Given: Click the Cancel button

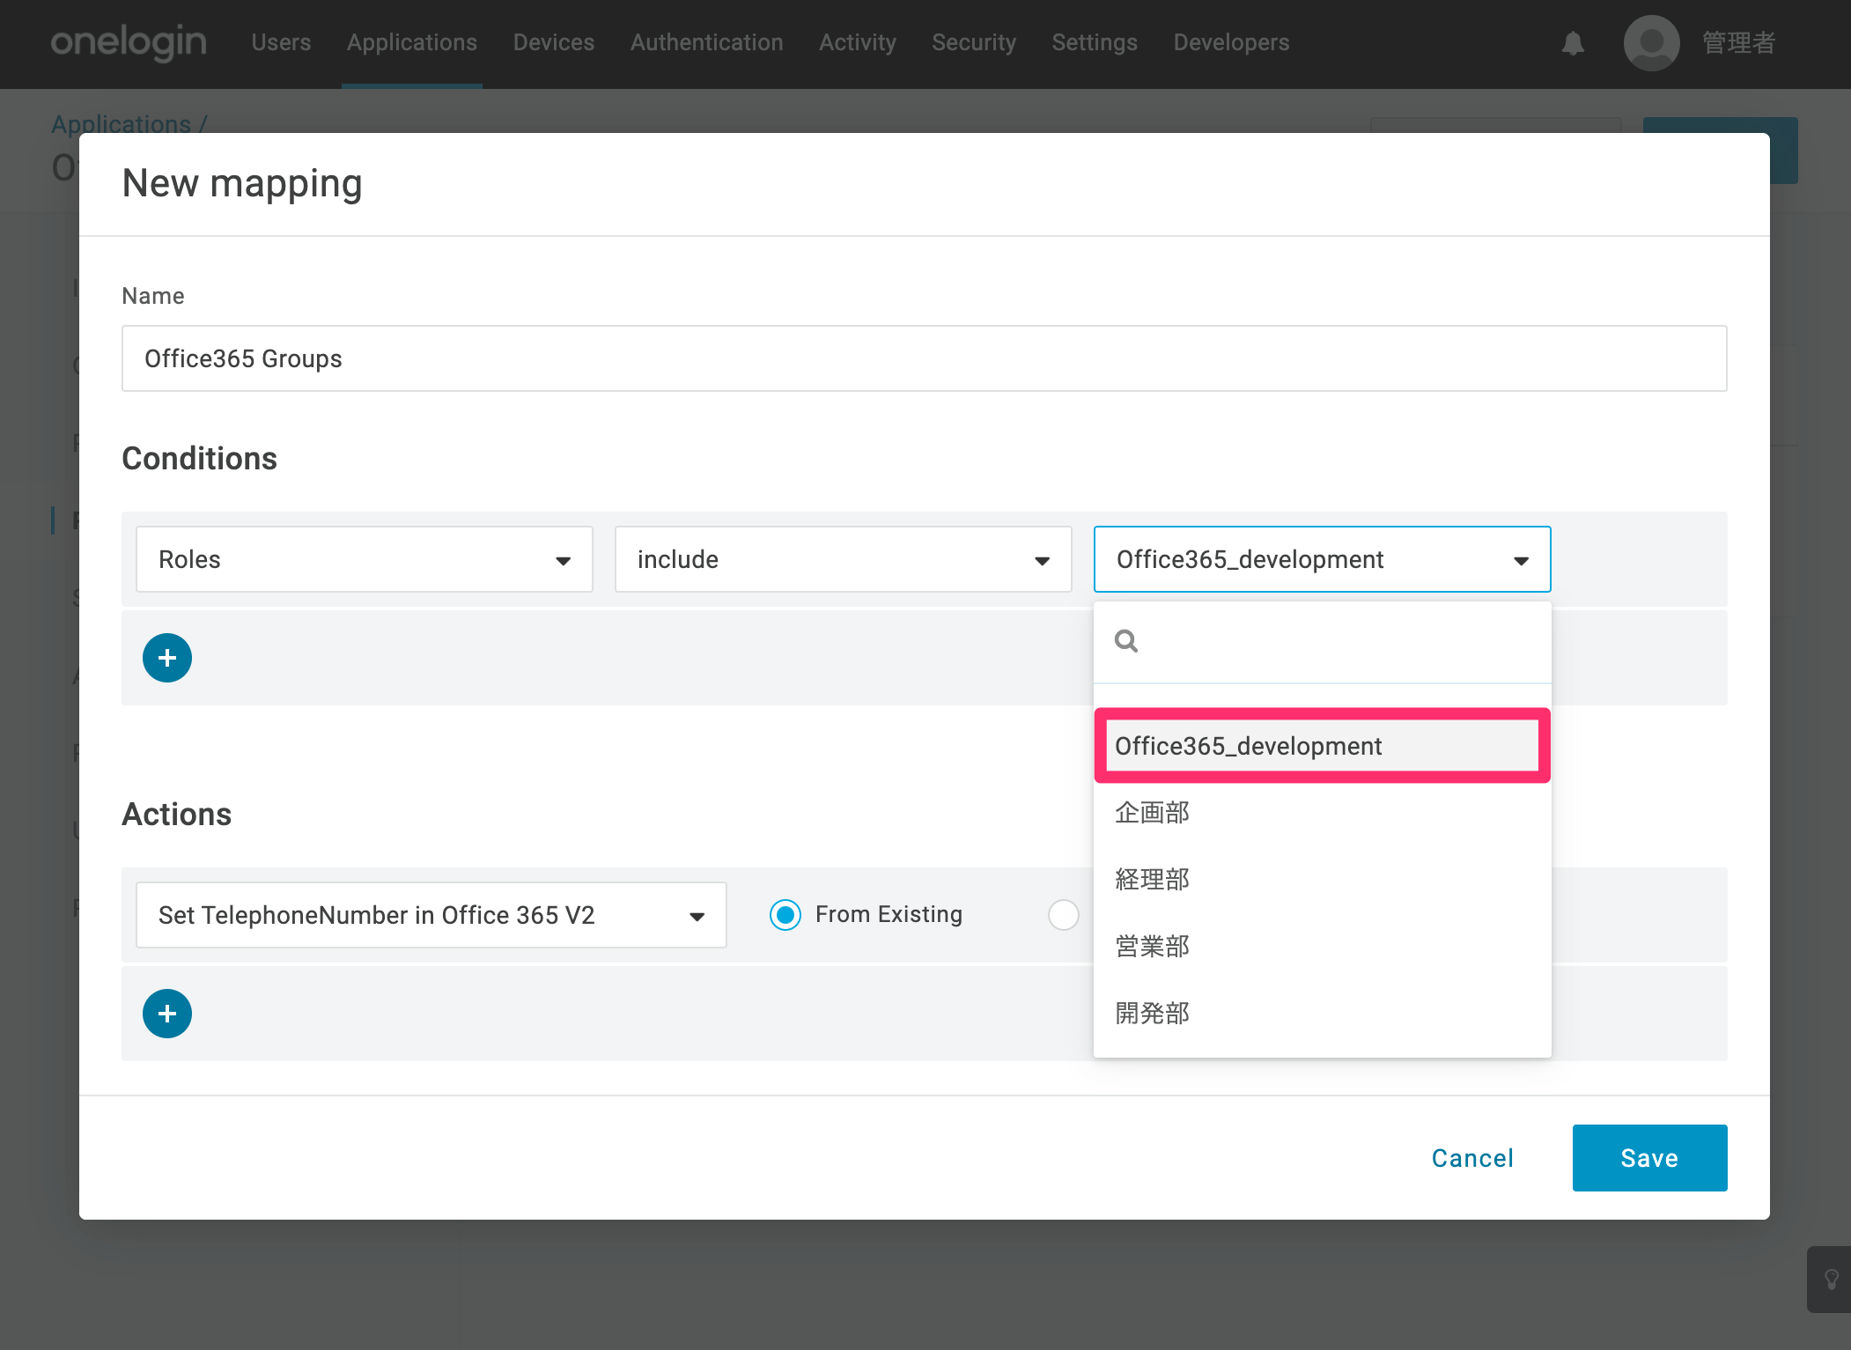Looking at the screenshot, I should pos(1472,1158).
